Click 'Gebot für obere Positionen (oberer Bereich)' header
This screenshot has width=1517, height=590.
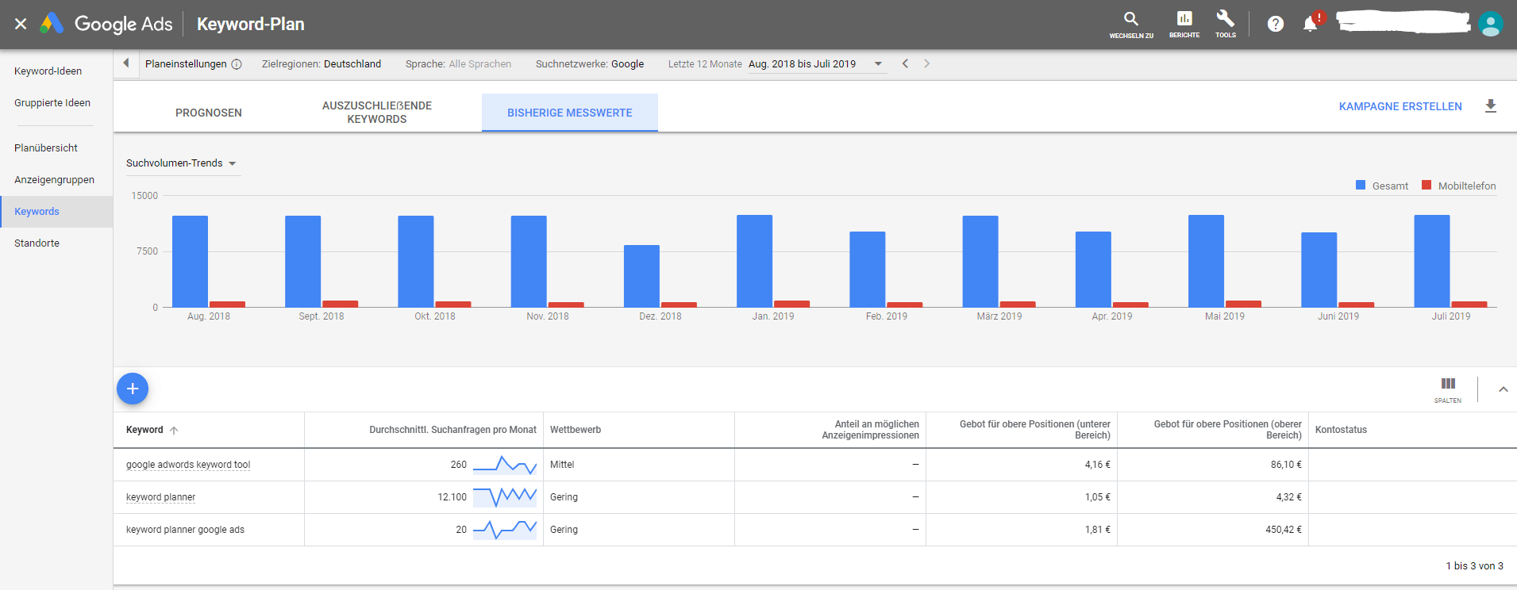pos(1227,430)
